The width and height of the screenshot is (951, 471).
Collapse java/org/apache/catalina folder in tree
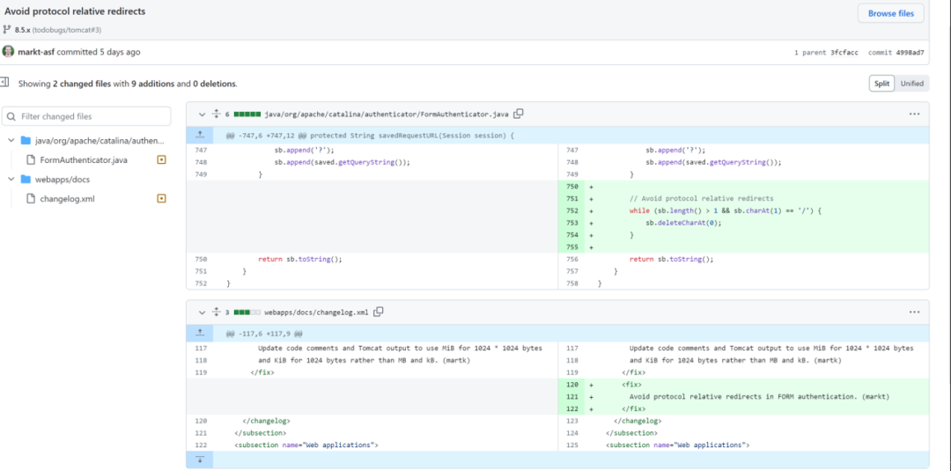[11, 140]
